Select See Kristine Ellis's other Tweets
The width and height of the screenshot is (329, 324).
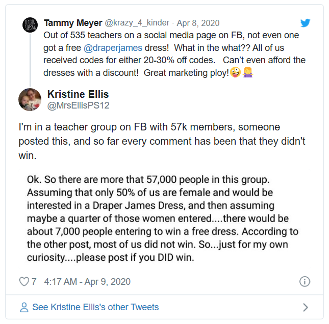(95, 307)
